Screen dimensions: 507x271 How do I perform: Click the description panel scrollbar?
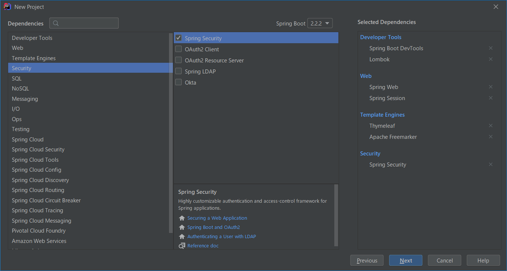pos(336,215)
